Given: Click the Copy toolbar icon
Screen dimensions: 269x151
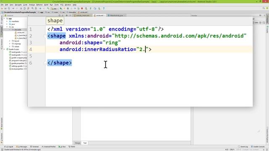Looking at the screenshot, I should [24, 8].
